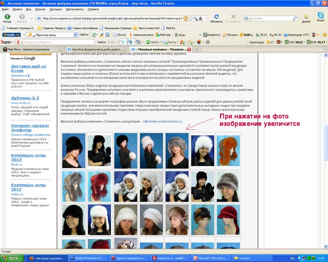Open ad link Коллекции зимы 2013

pyautogui.click(x=28, y=157)
